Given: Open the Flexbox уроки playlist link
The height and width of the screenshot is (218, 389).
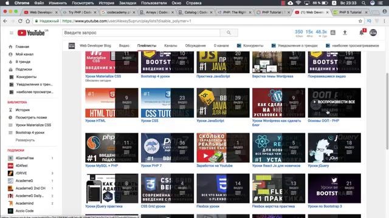Looking at the screenshot, I should [208, 206].
